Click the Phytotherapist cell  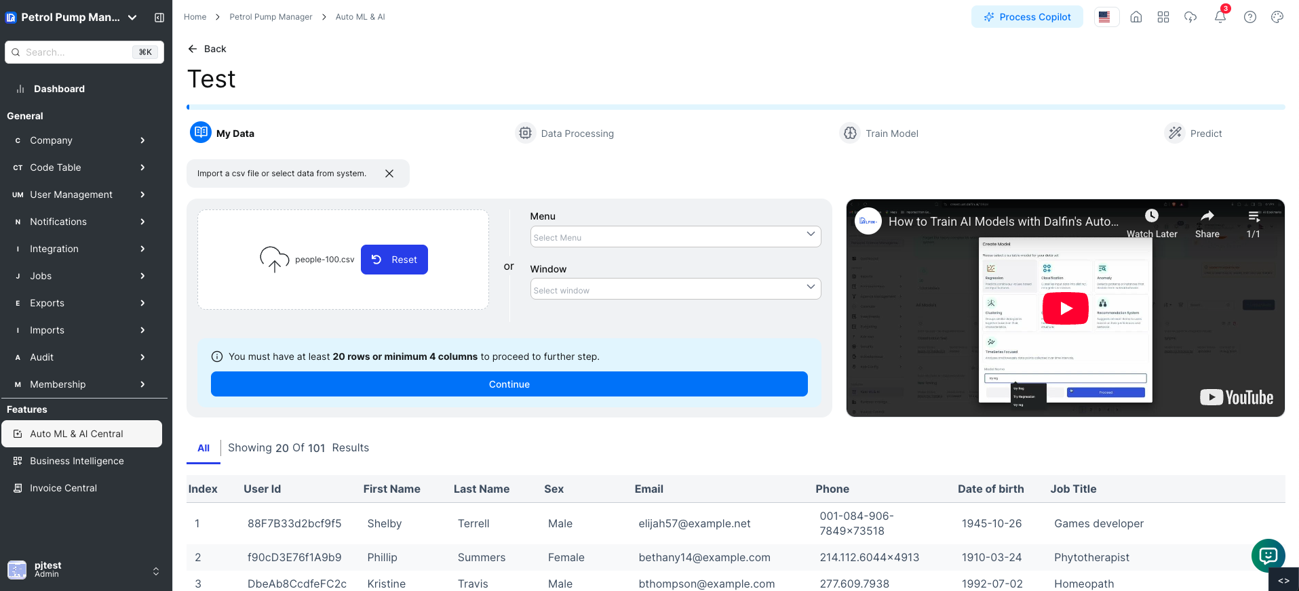pyautogui.click(x=1091, y=557)
